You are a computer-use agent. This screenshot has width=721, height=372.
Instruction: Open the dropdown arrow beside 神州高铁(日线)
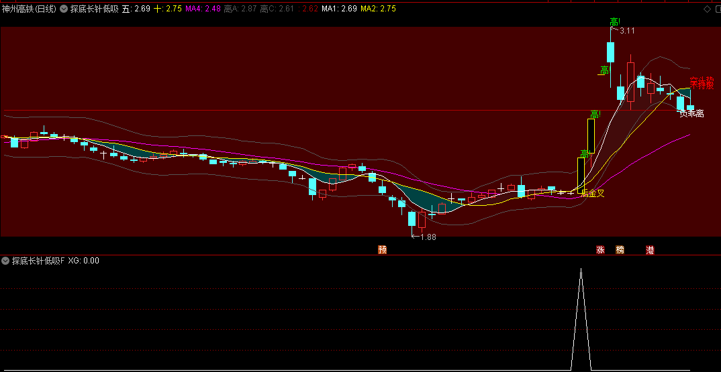pos(63,9)
